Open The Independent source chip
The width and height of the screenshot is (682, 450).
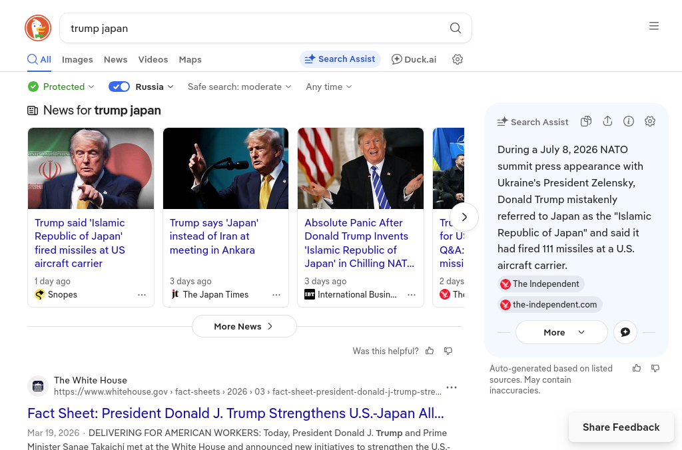[x=541, y=284]
